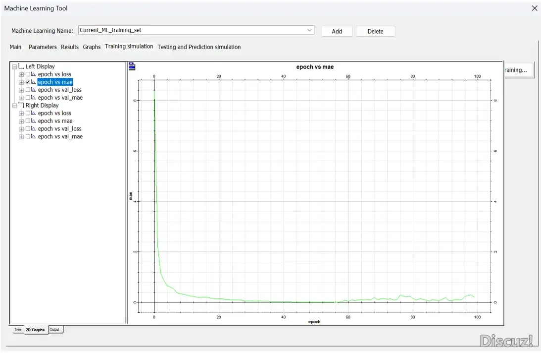Select highlighted epoch vs mae label
Screen dimensions: 541x353
(x=55, y=82)
